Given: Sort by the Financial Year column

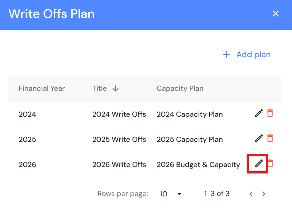Looking at the screenshot, I should pyautogui.click(x=42, y=88).
